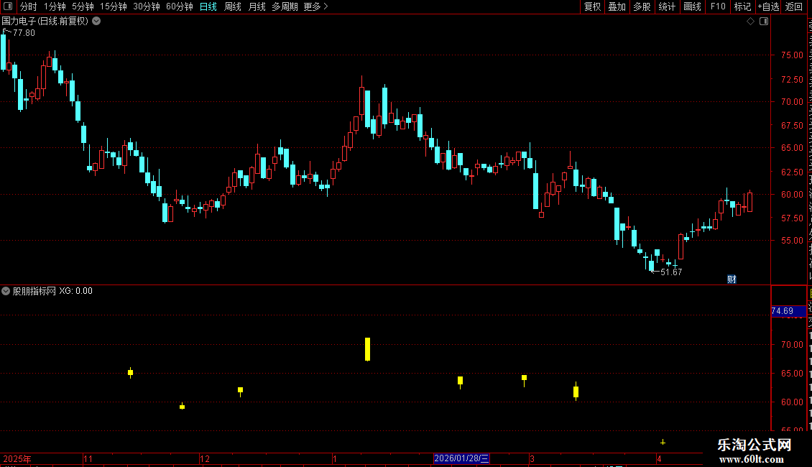The height and width of the screenshot is (467, 812).
Task: Click the 2026/01/28/三 date marker
Action: click(x=461, y=458)
